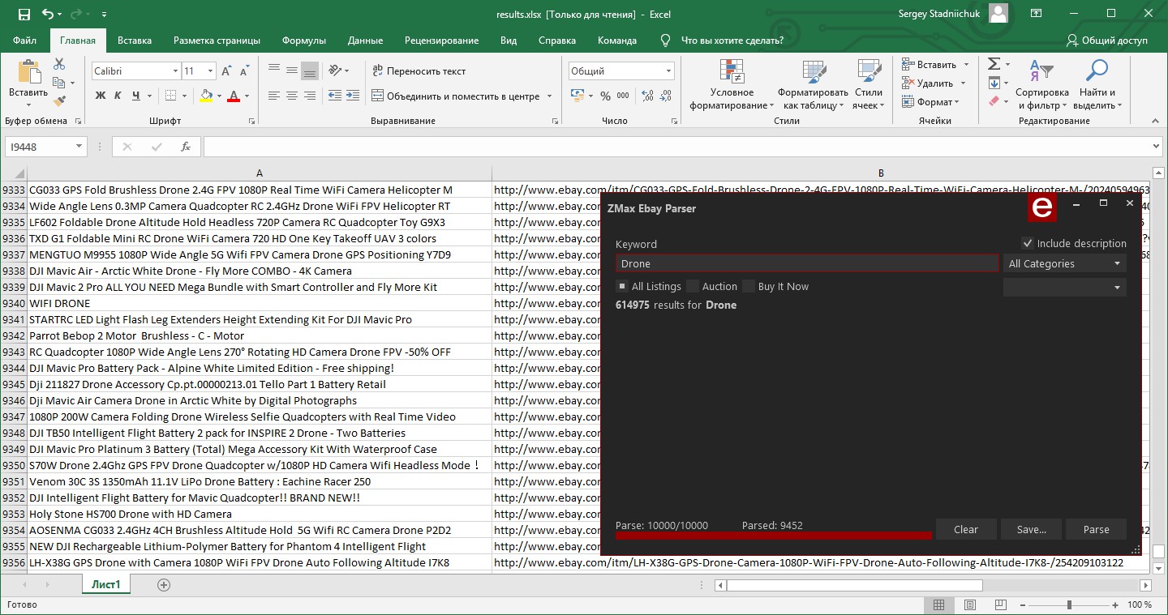1168x615 pixels.
Task: Click the AutoSum sigma icon
Action: pos(994,64)
